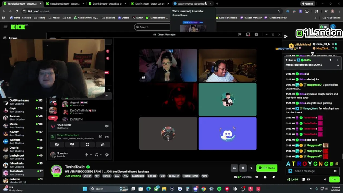Click the Send a message field
The height and width of the screenshot is (193, 343).
tap(312, 171)
